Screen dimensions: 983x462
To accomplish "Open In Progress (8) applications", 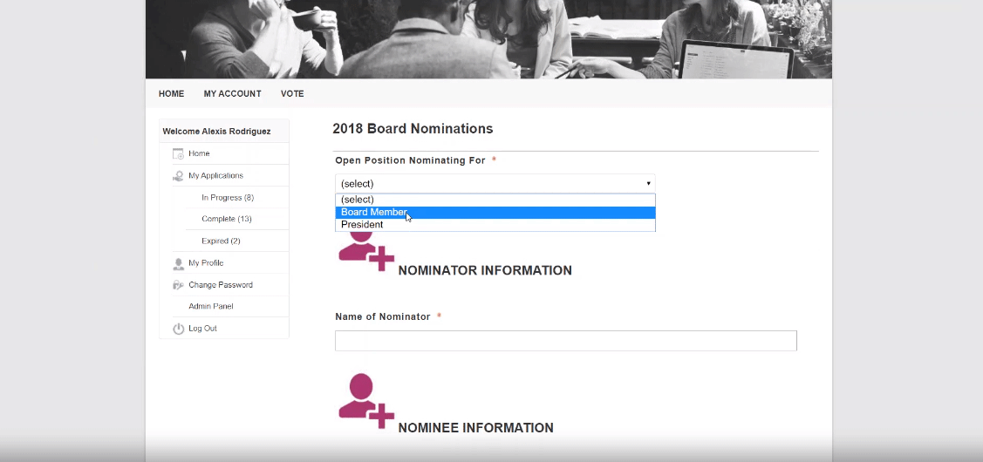I will (228, 198).
